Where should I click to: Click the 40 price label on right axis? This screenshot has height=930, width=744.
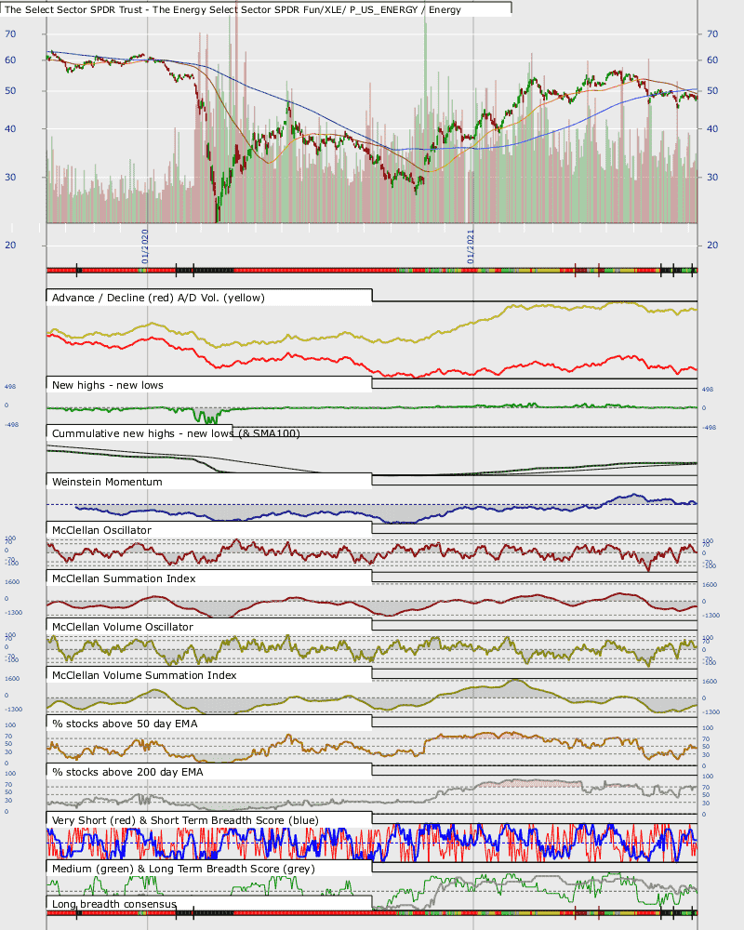click(x=712, y=128)
